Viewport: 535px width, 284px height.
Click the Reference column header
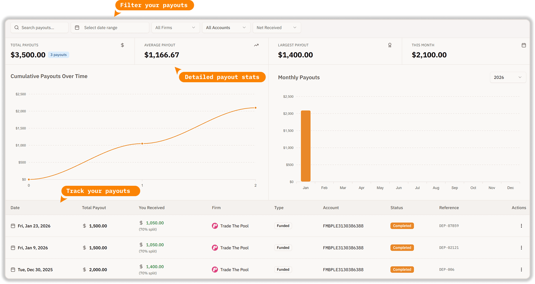tap(449, 208)
